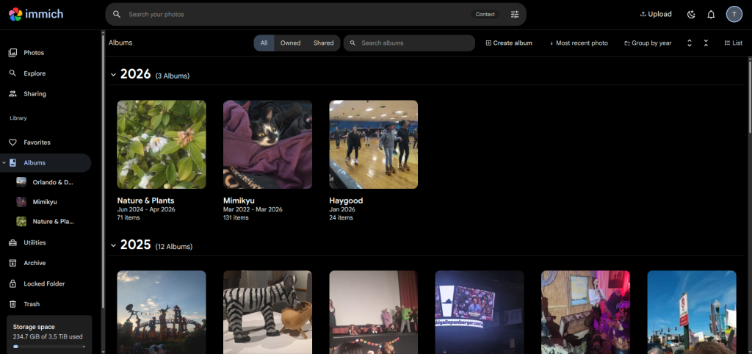Select the Owned albums tab
This screenshot has width=752, height=354.
tap(290, 43)
